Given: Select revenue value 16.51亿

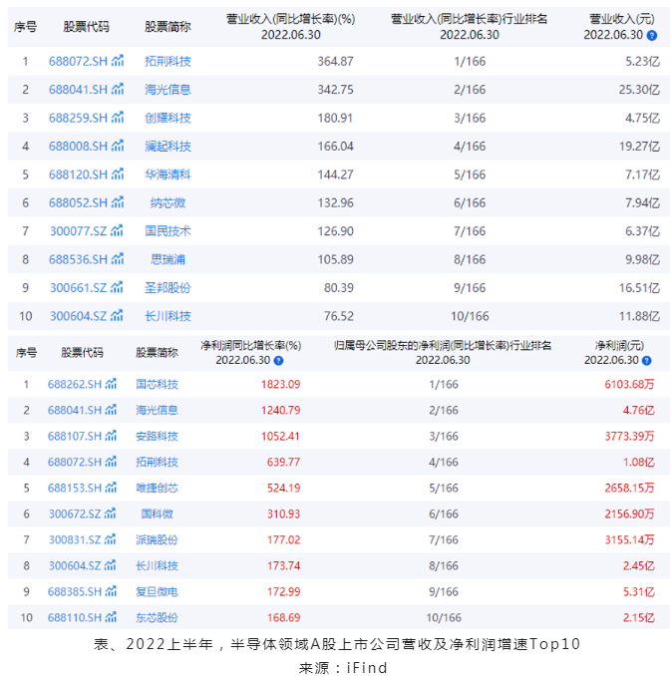Looking at the screenshot, I should [639, 287].
